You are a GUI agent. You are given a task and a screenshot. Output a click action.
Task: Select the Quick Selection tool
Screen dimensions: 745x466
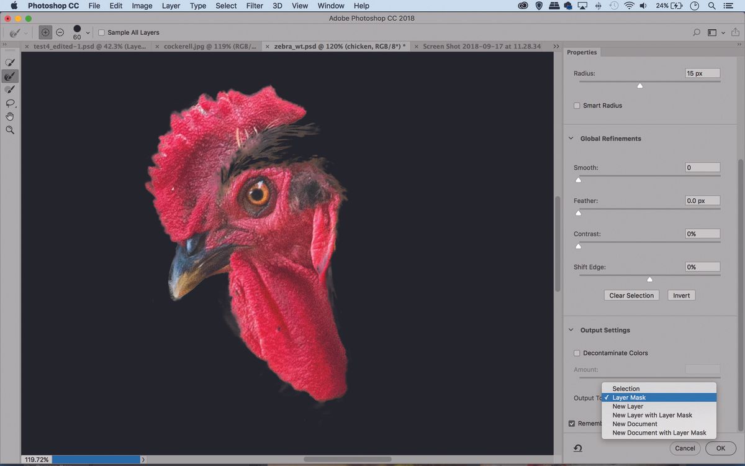[x=10, y=62]
